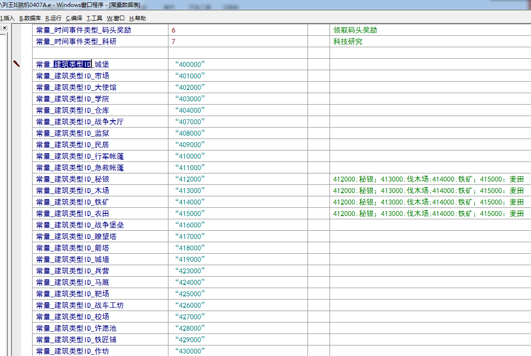Open the 帮助 menu
The height and width of the screenshot is (356, 531).
tap(137, 18)
